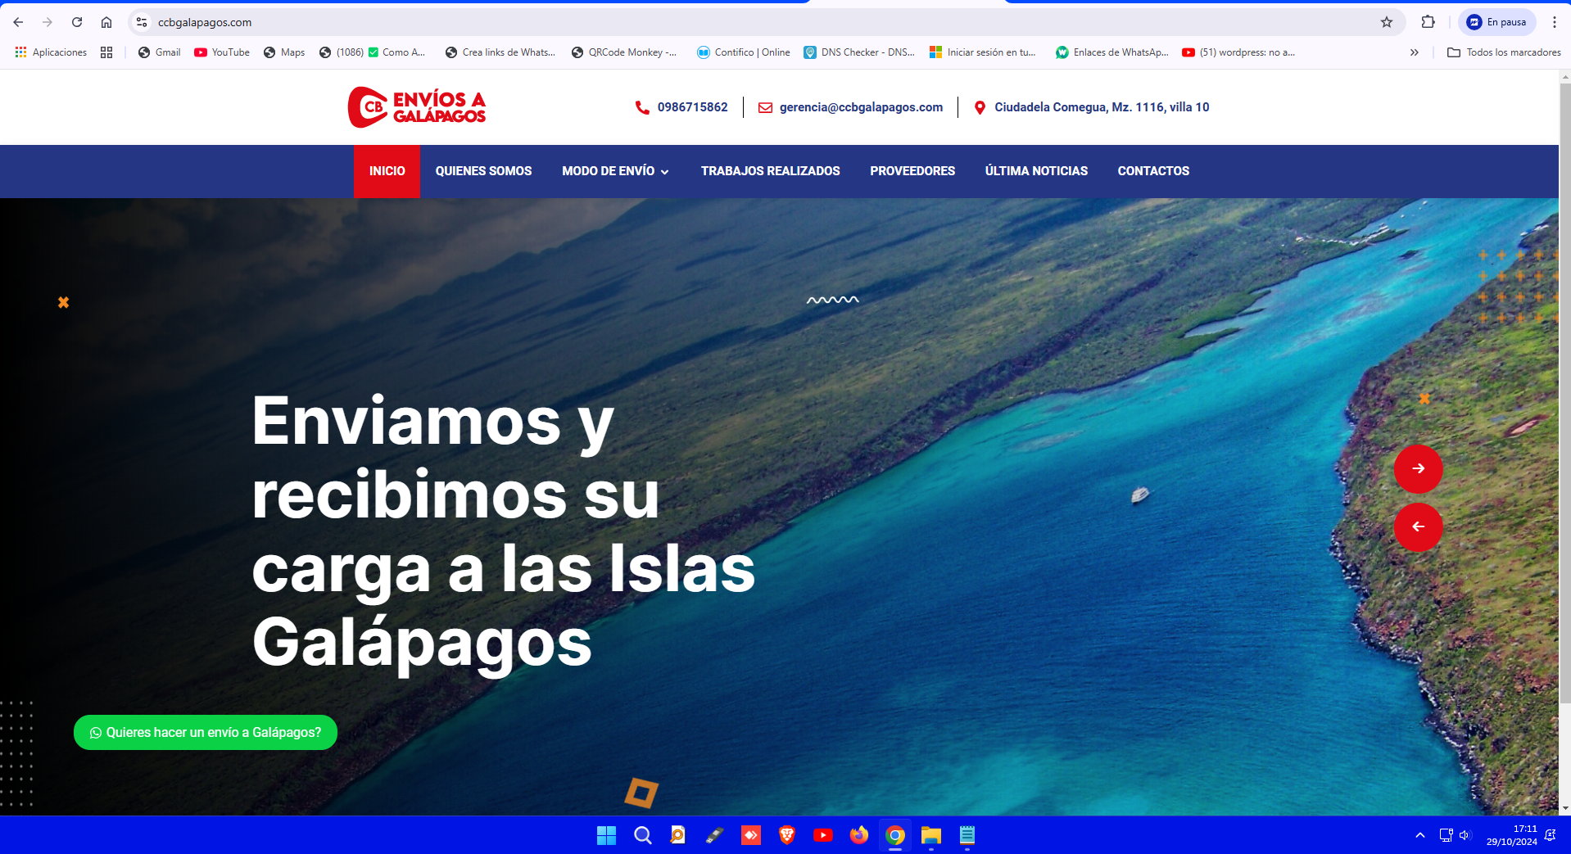Viewport: 1571px width, 854px height.
Task: Click the red previous slide arrow
Action: pyautogui.click(x=1418, y=526)
